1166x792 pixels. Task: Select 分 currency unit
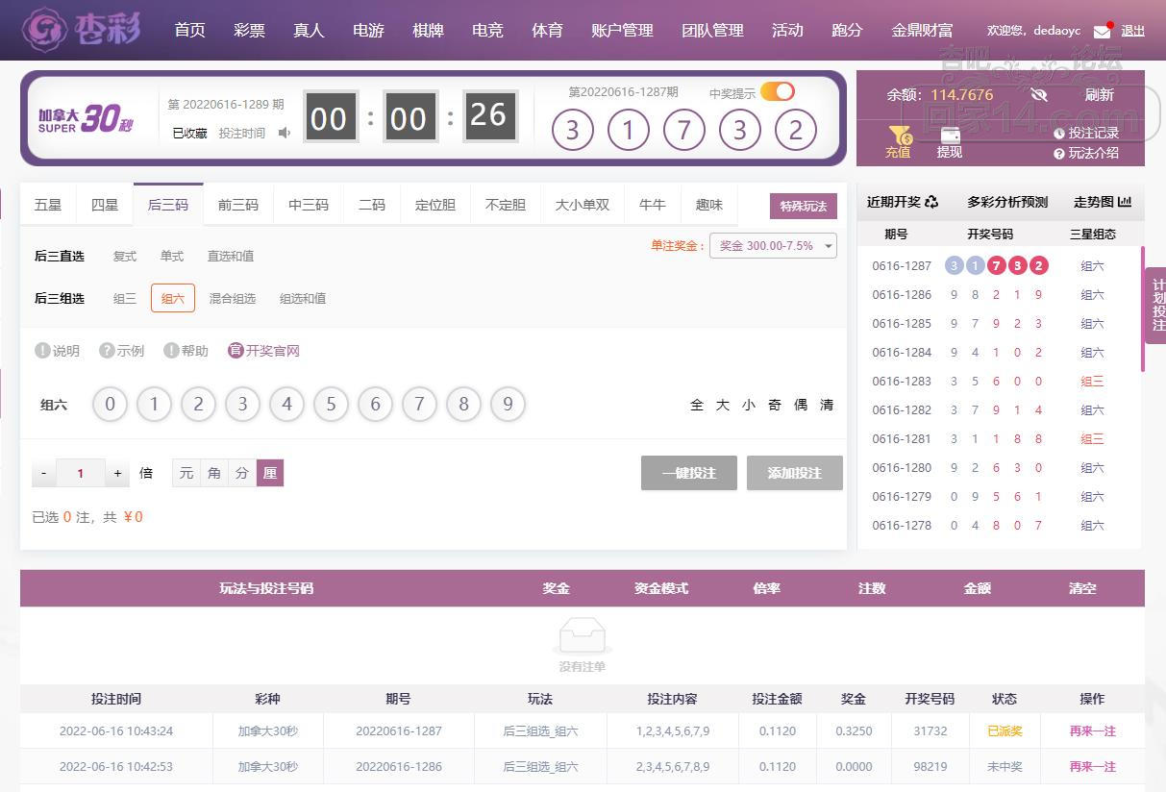click(x=242, y=473)
